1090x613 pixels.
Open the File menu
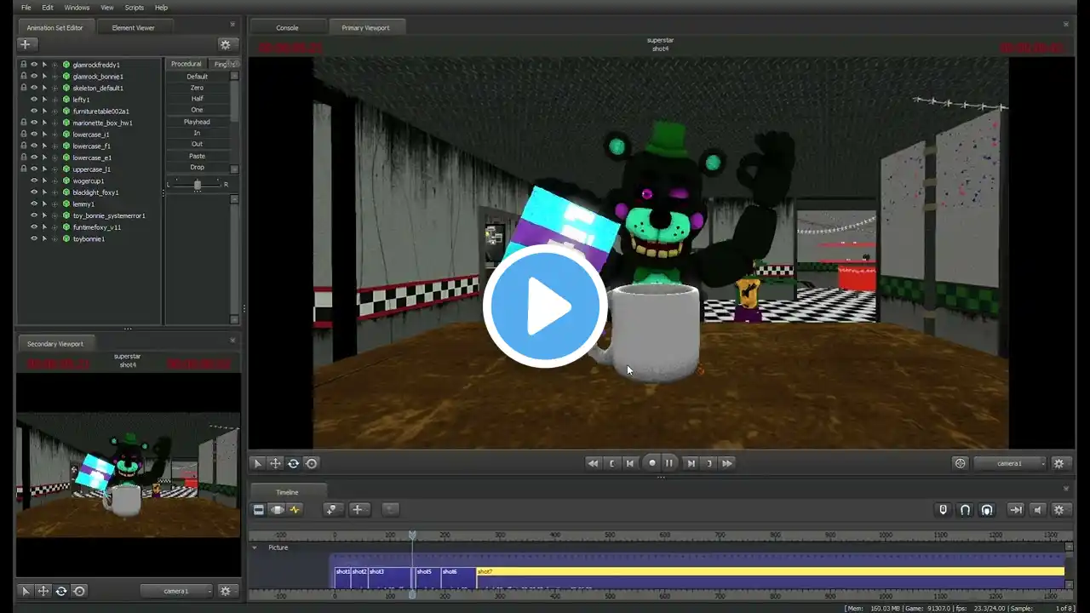(26, 8)
